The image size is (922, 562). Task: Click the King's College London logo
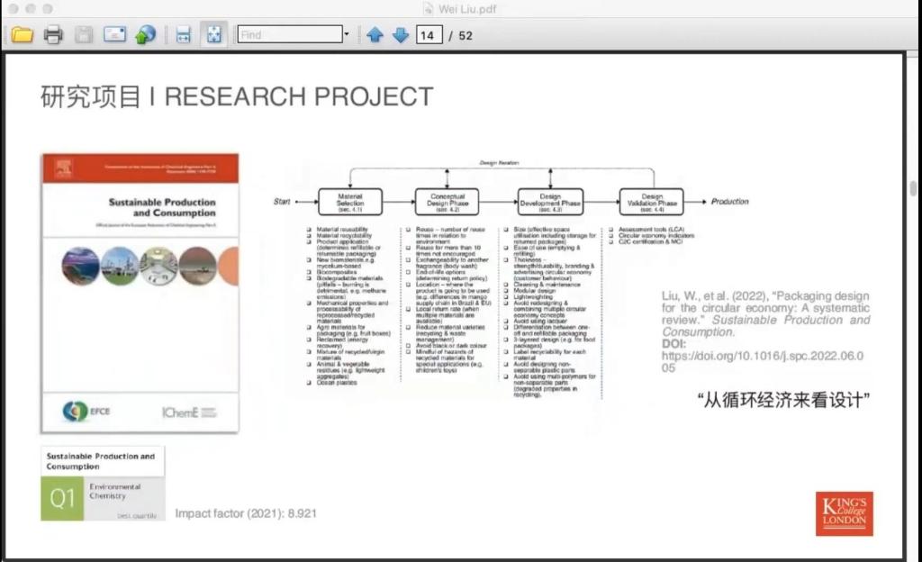click(844, 514)
